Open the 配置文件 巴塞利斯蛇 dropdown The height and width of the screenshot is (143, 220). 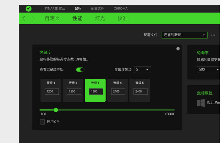pos(185,35)
